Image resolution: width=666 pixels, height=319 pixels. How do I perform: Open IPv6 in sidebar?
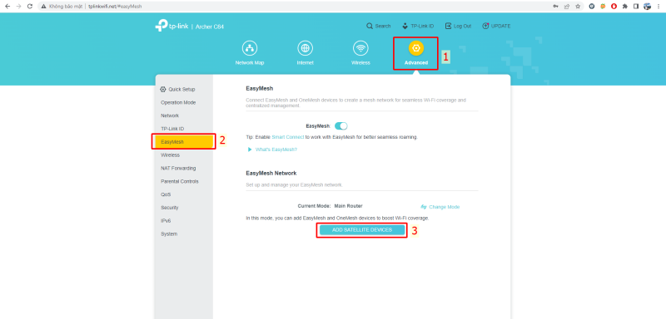click(166, 221)
